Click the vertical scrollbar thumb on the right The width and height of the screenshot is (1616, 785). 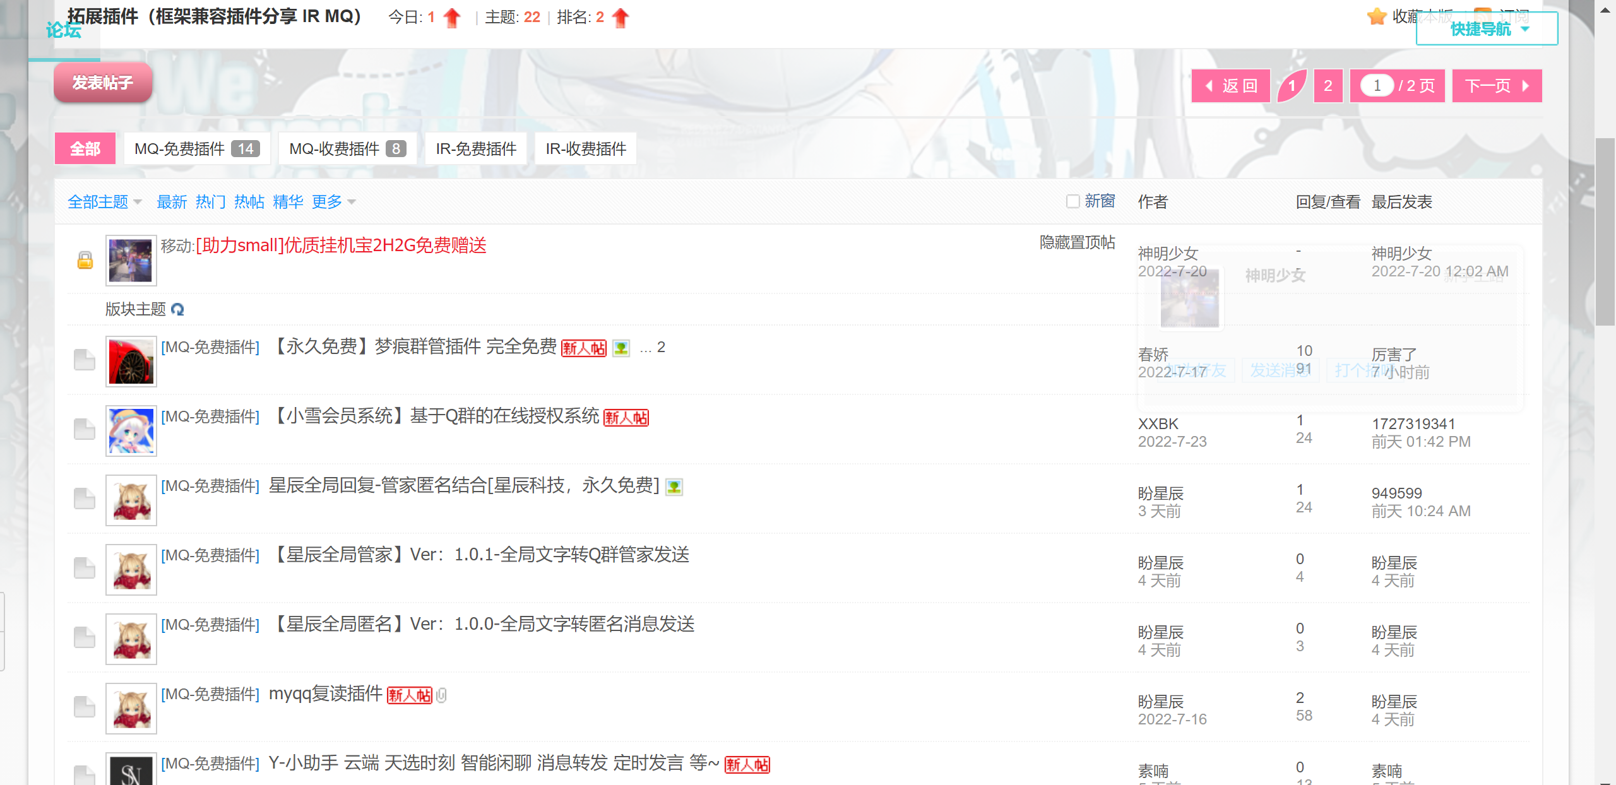click(x=1605, y=230)
